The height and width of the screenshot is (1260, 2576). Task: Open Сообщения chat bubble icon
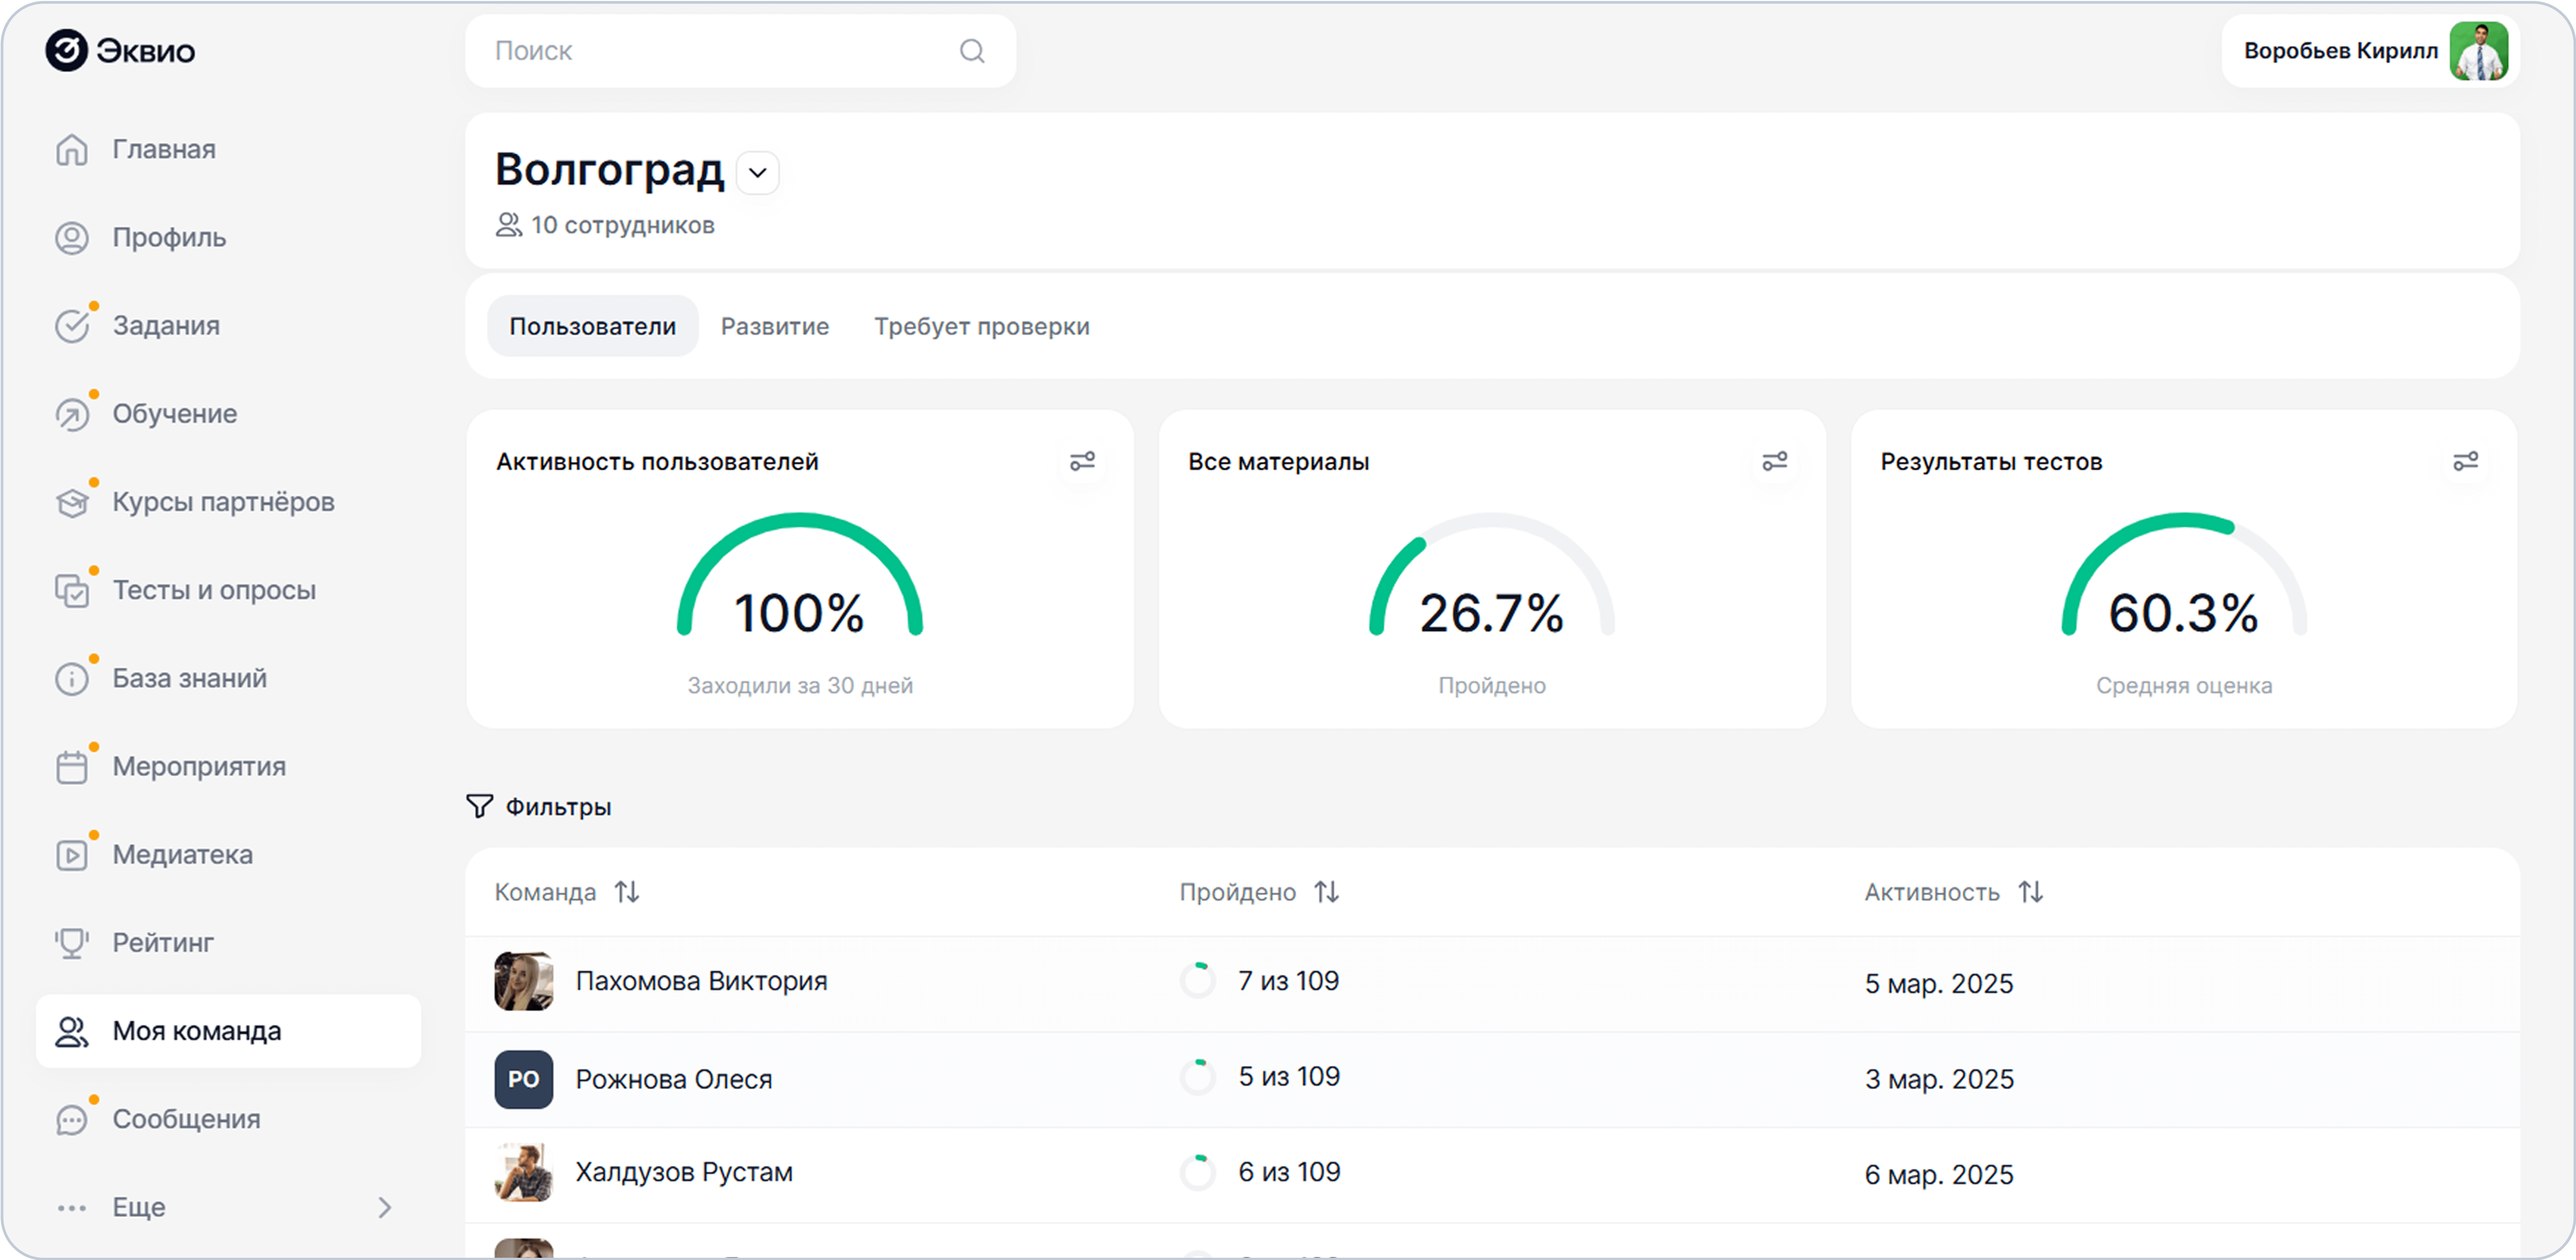[x=72, y=1119]
